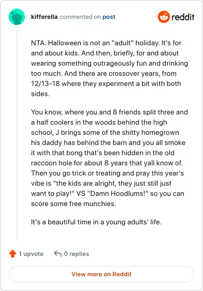203x291 pixels.
Task: Click "View more on Reddit" button
Action: coord(101,274)
